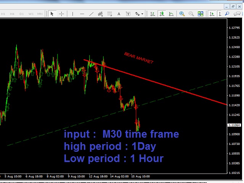Click the 'input : M30 time frame' text

[121, 134]
